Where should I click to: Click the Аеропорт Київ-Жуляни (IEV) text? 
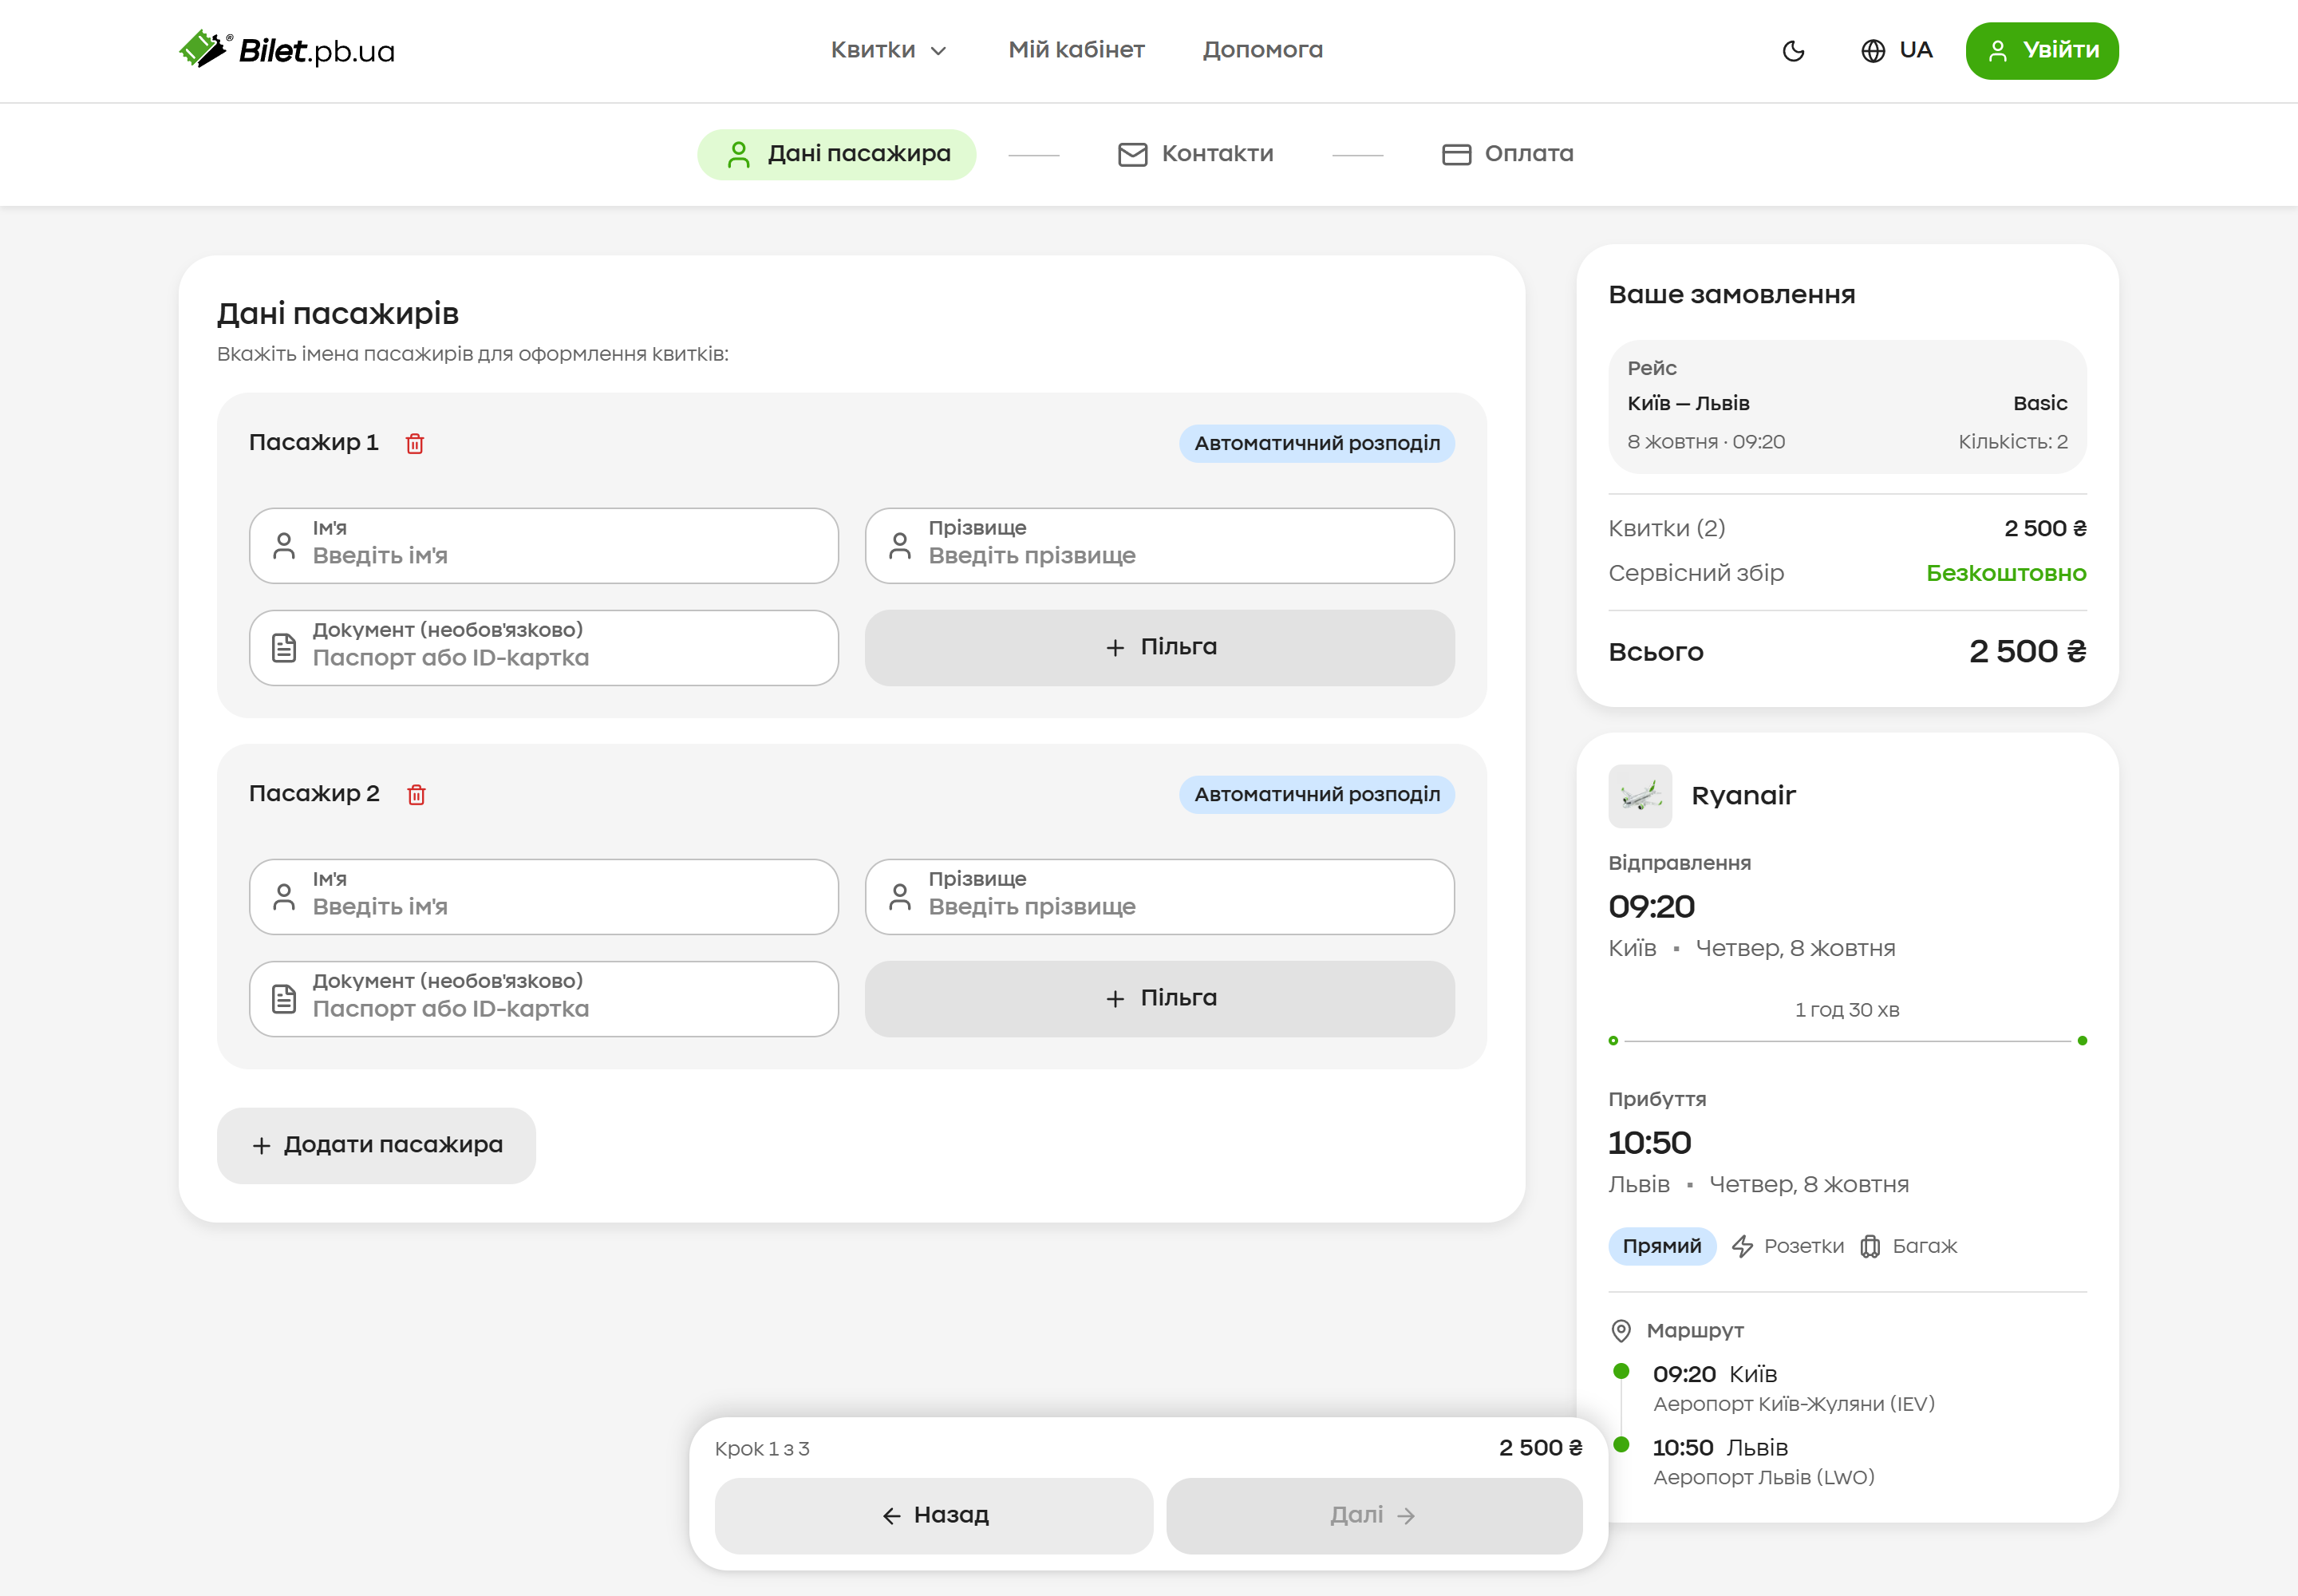point(1794,1404)
